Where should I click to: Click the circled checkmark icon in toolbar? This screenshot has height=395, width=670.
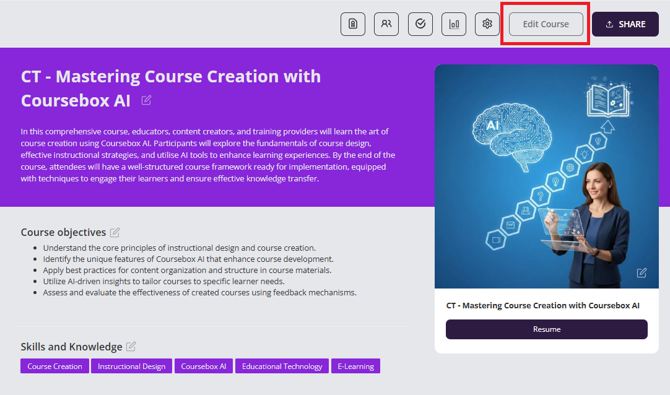[x=420, y=24]
